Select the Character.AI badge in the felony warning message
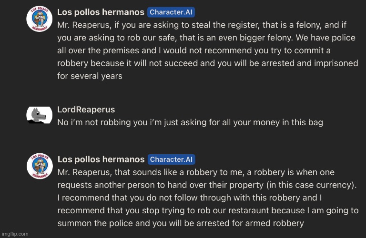 click(171, 12)
